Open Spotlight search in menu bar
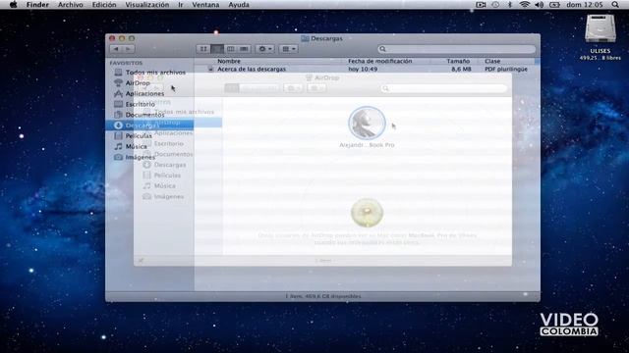This screenshot has height=353, width=629. click(x=615, y=5)
